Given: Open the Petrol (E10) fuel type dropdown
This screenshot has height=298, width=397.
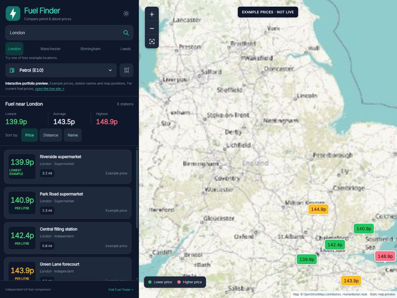Looking at the screenshot, I should pos(61,70).
